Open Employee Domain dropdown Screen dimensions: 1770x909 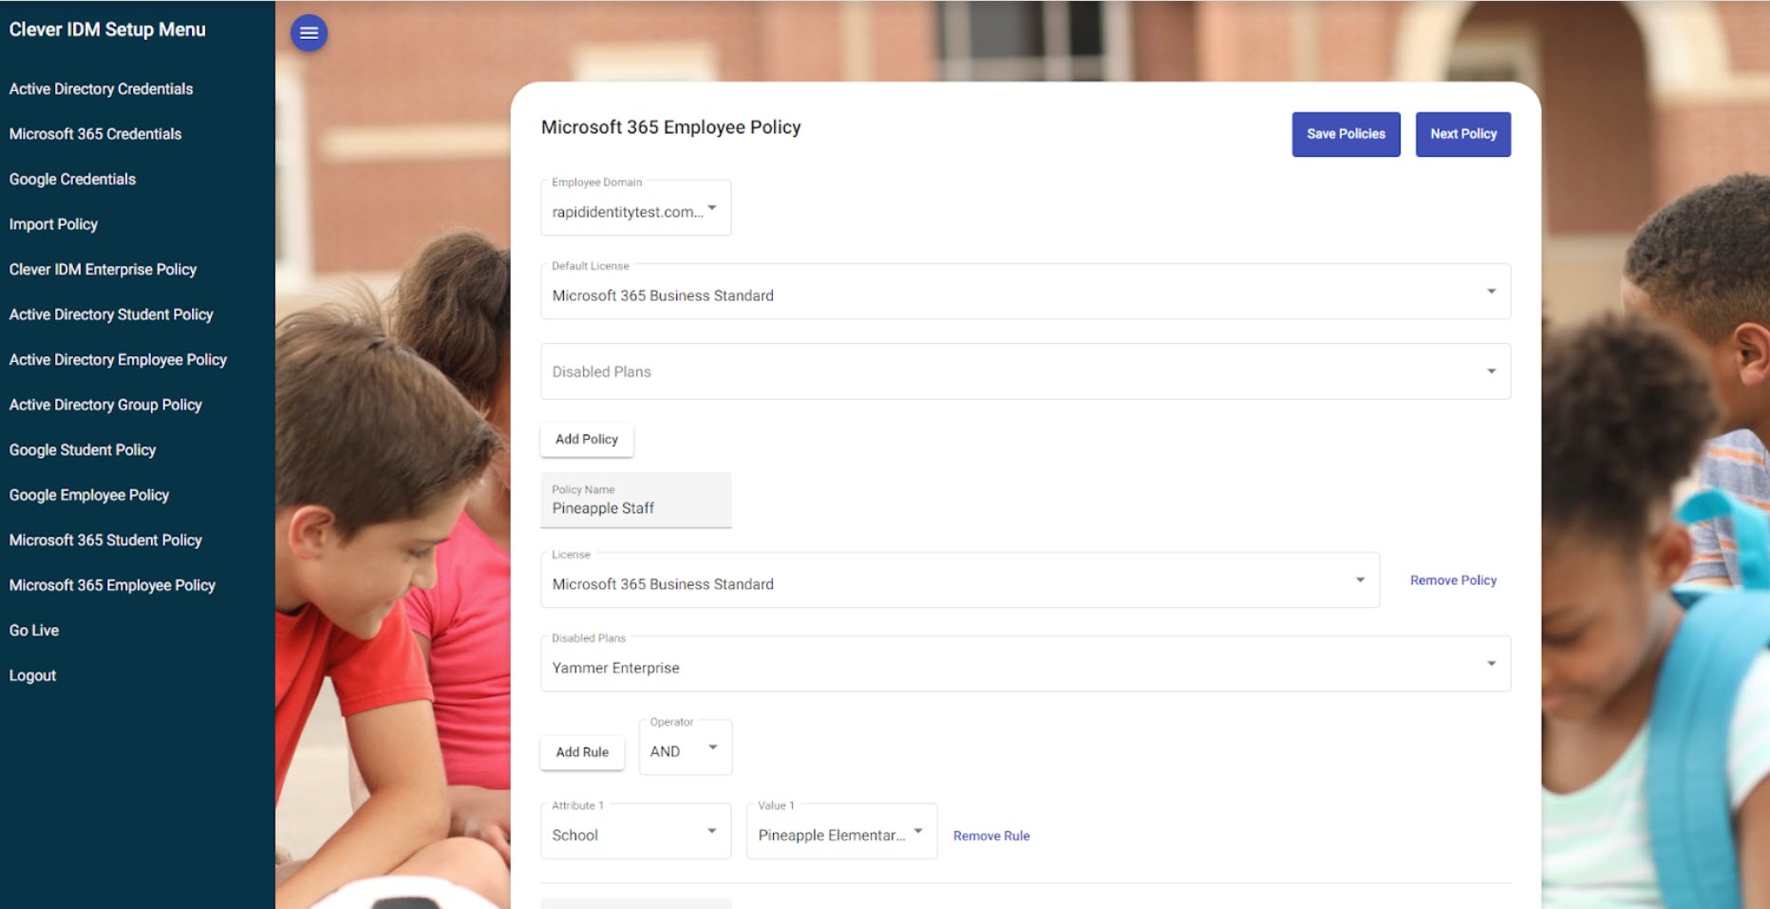tap(635, 208)
